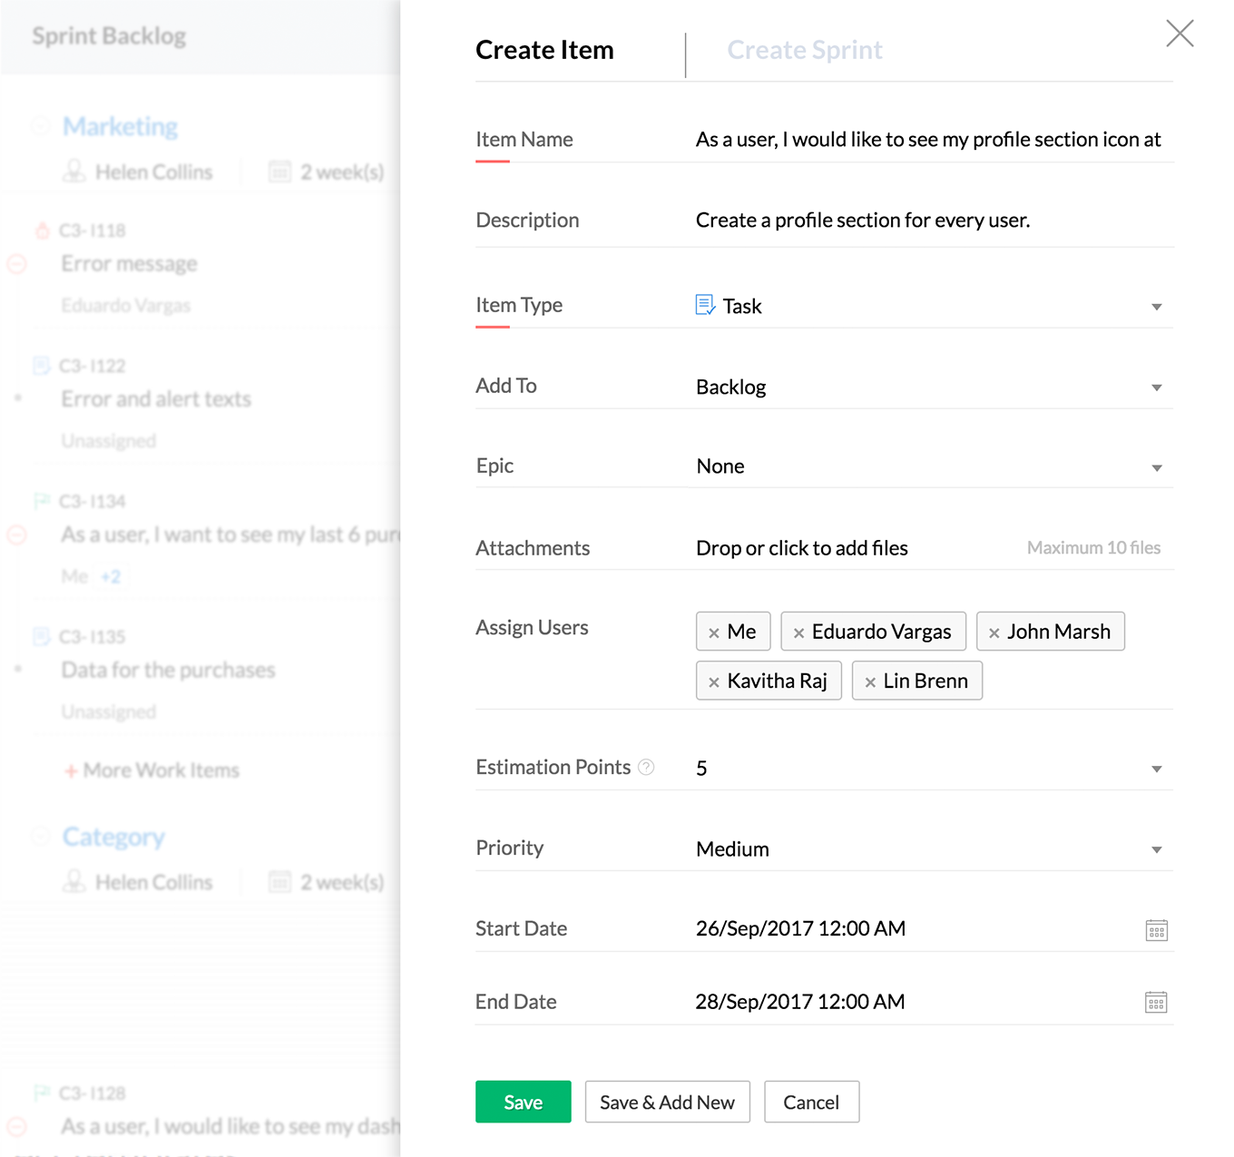
Task: Select the Create Item tab
Action: tap(544, 50)
